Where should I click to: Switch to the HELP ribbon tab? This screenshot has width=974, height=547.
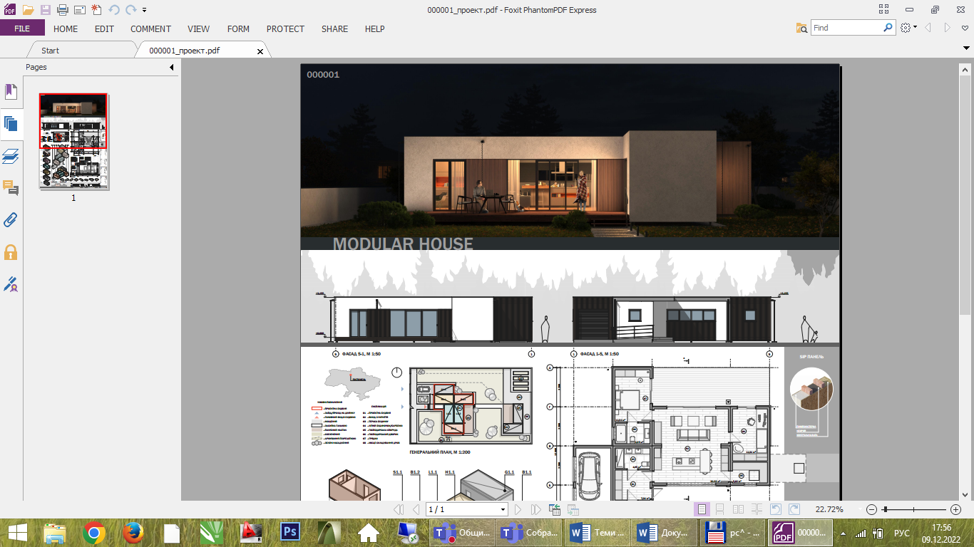click(x=374, y=29)
